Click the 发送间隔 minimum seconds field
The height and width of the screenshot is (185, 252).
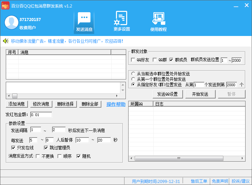tap(36, 130)
